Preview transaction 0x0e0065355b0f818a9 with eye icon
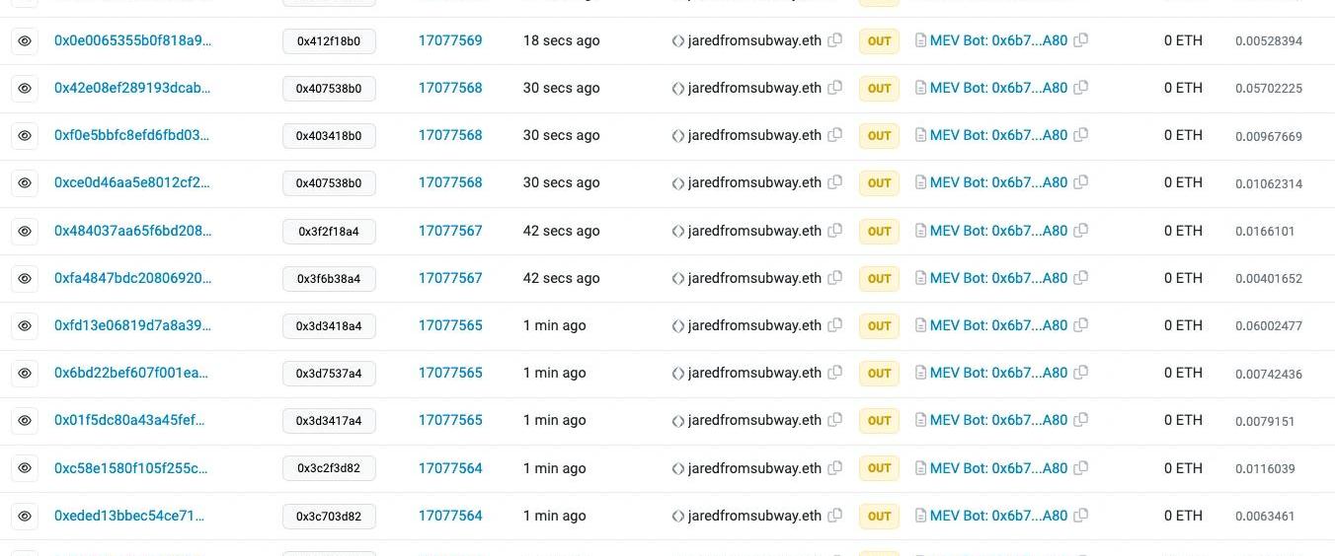The image size is (1335, 556). [25, 40]
